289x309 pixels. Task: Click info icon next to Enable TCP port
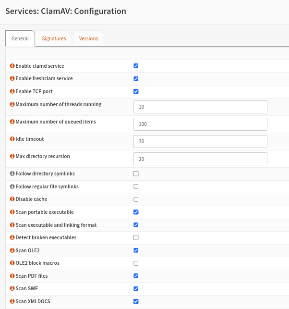click(12, 91)
